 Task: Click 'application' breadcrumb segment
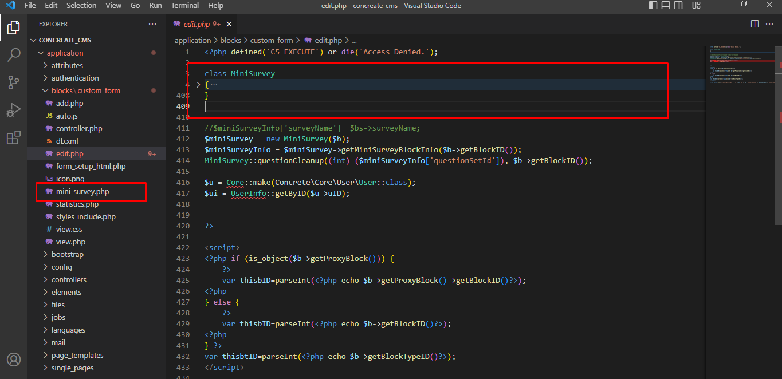[x=192, y=40]
